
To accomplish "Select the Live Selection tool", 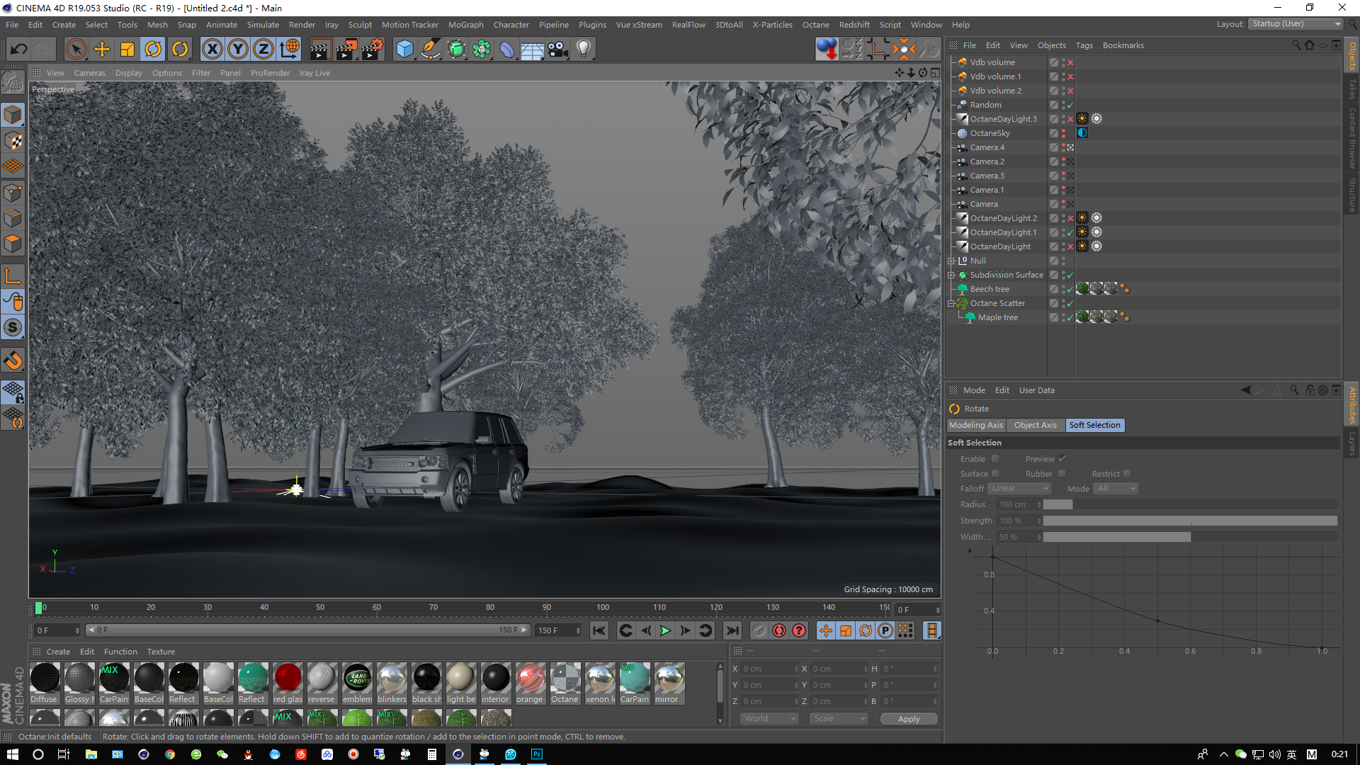I will point(76,49).
